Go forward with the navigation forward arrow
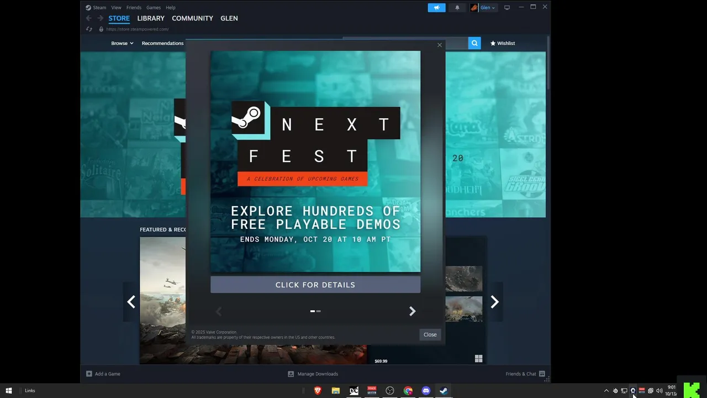The height and width of the screenshot is (398, 707). (x=101, y=18)
